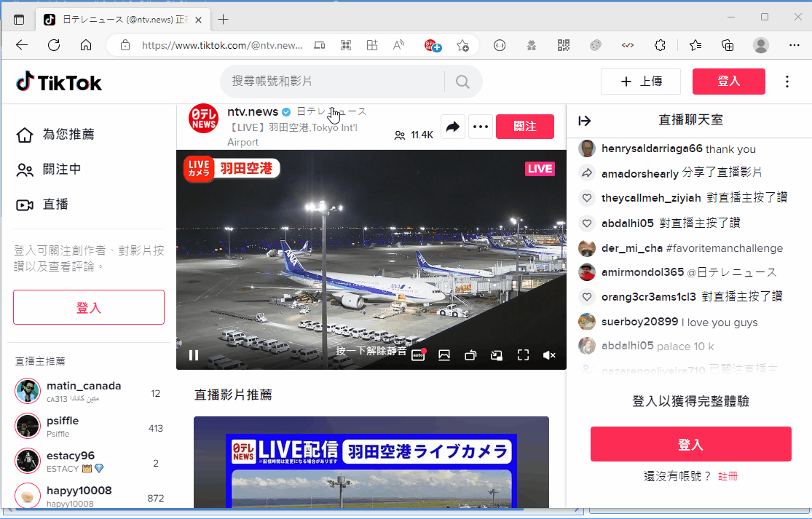The width and height of the screenshot is (812, 519).
Task: Open the 羽田空港ライブカメラ recommended live thumbnail
Action: pos(371,462)
